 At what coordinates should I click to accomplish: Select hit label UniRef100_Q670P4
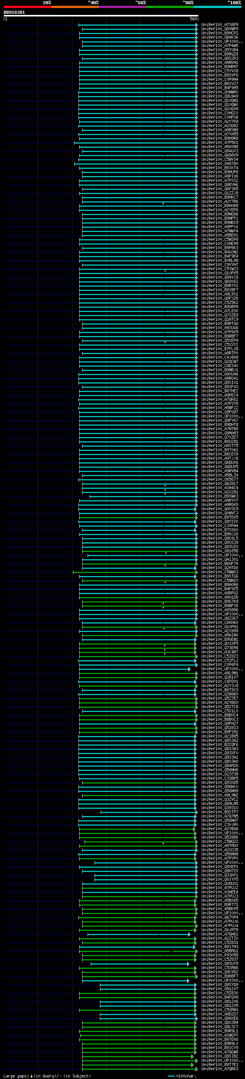220,917
